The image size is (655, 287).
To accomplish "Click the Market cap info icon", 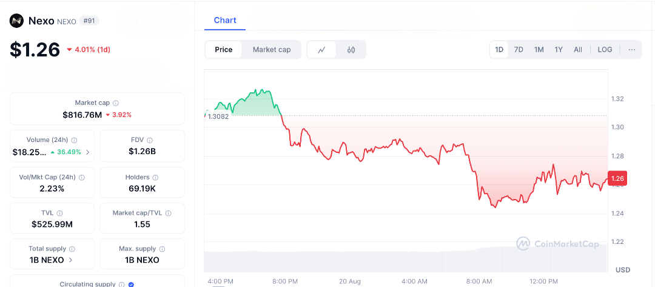I will coord(116,103).
